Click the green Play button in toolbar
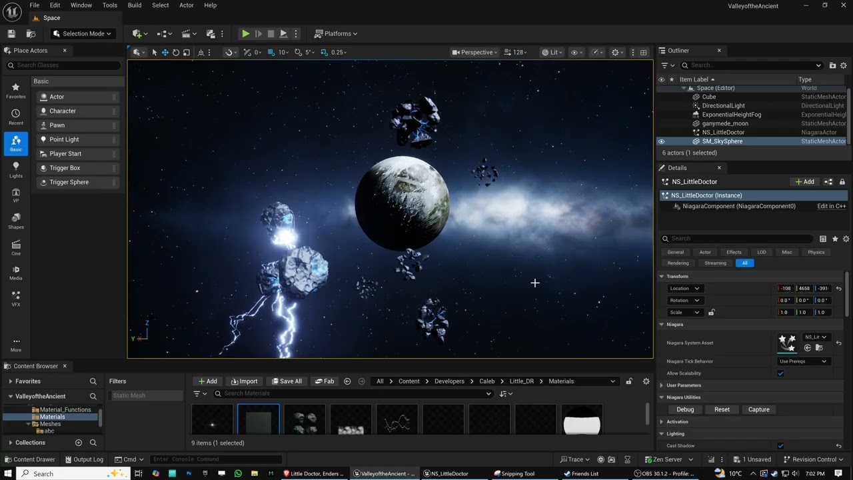 tap(245, 33)
